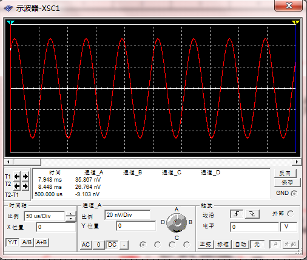Shift cursor T2 left arrow button
The width and height of the screenshot is (307, 260).
coord(17,186)
